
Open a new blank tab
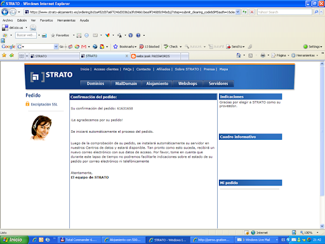point(185,56)
